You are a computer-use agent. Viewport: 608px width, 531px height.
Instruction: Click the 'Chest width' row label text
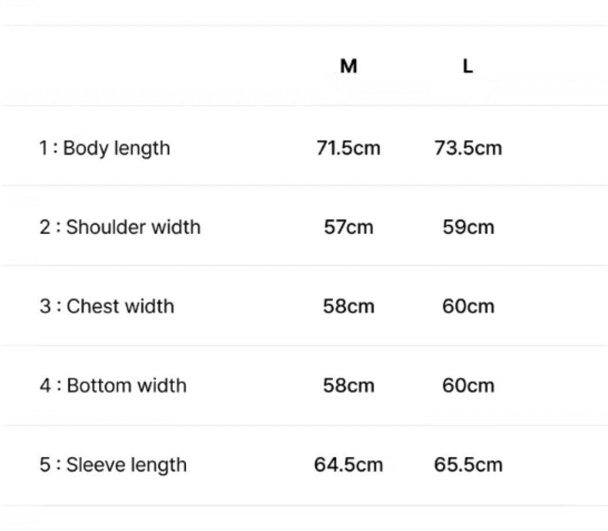(120, 306)
